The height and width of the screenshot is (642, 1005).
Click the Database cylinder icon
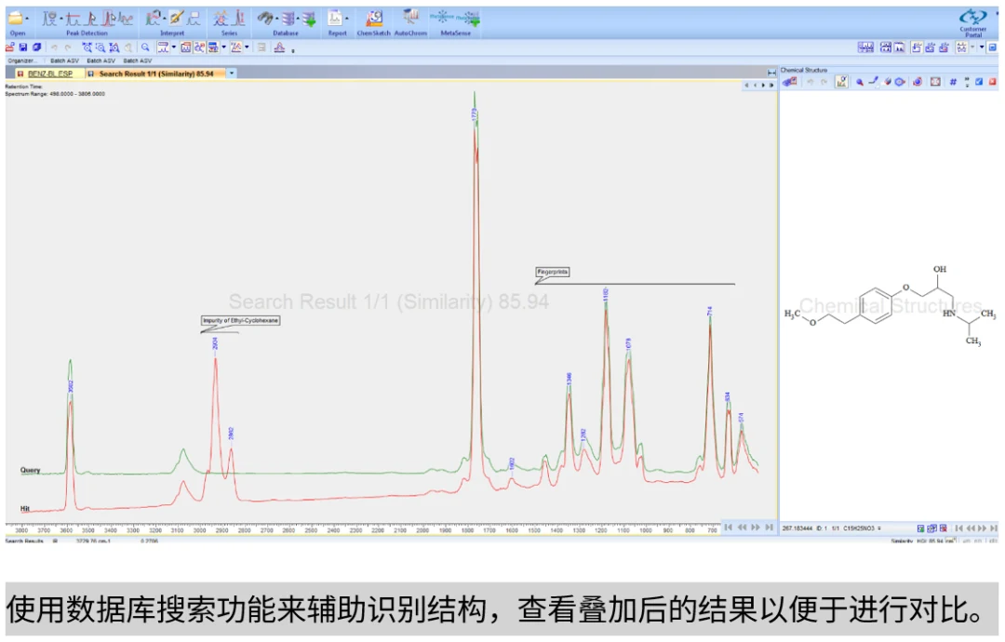click(x=288, y=19)
